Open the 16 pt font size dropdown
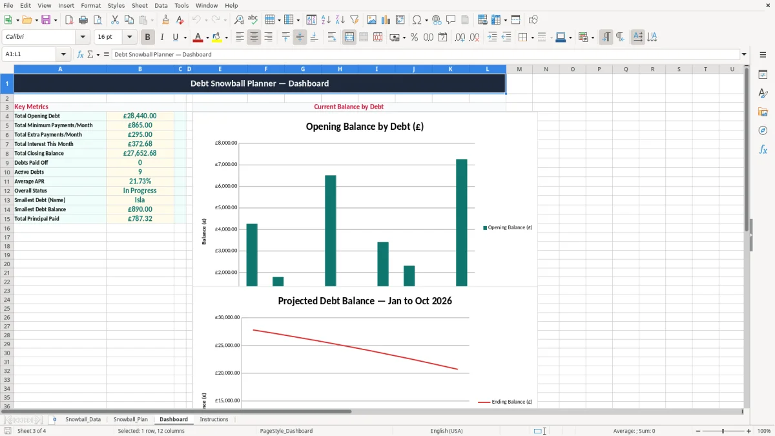The height and width of the screenshot is (436, 775). tap(129, 37)
